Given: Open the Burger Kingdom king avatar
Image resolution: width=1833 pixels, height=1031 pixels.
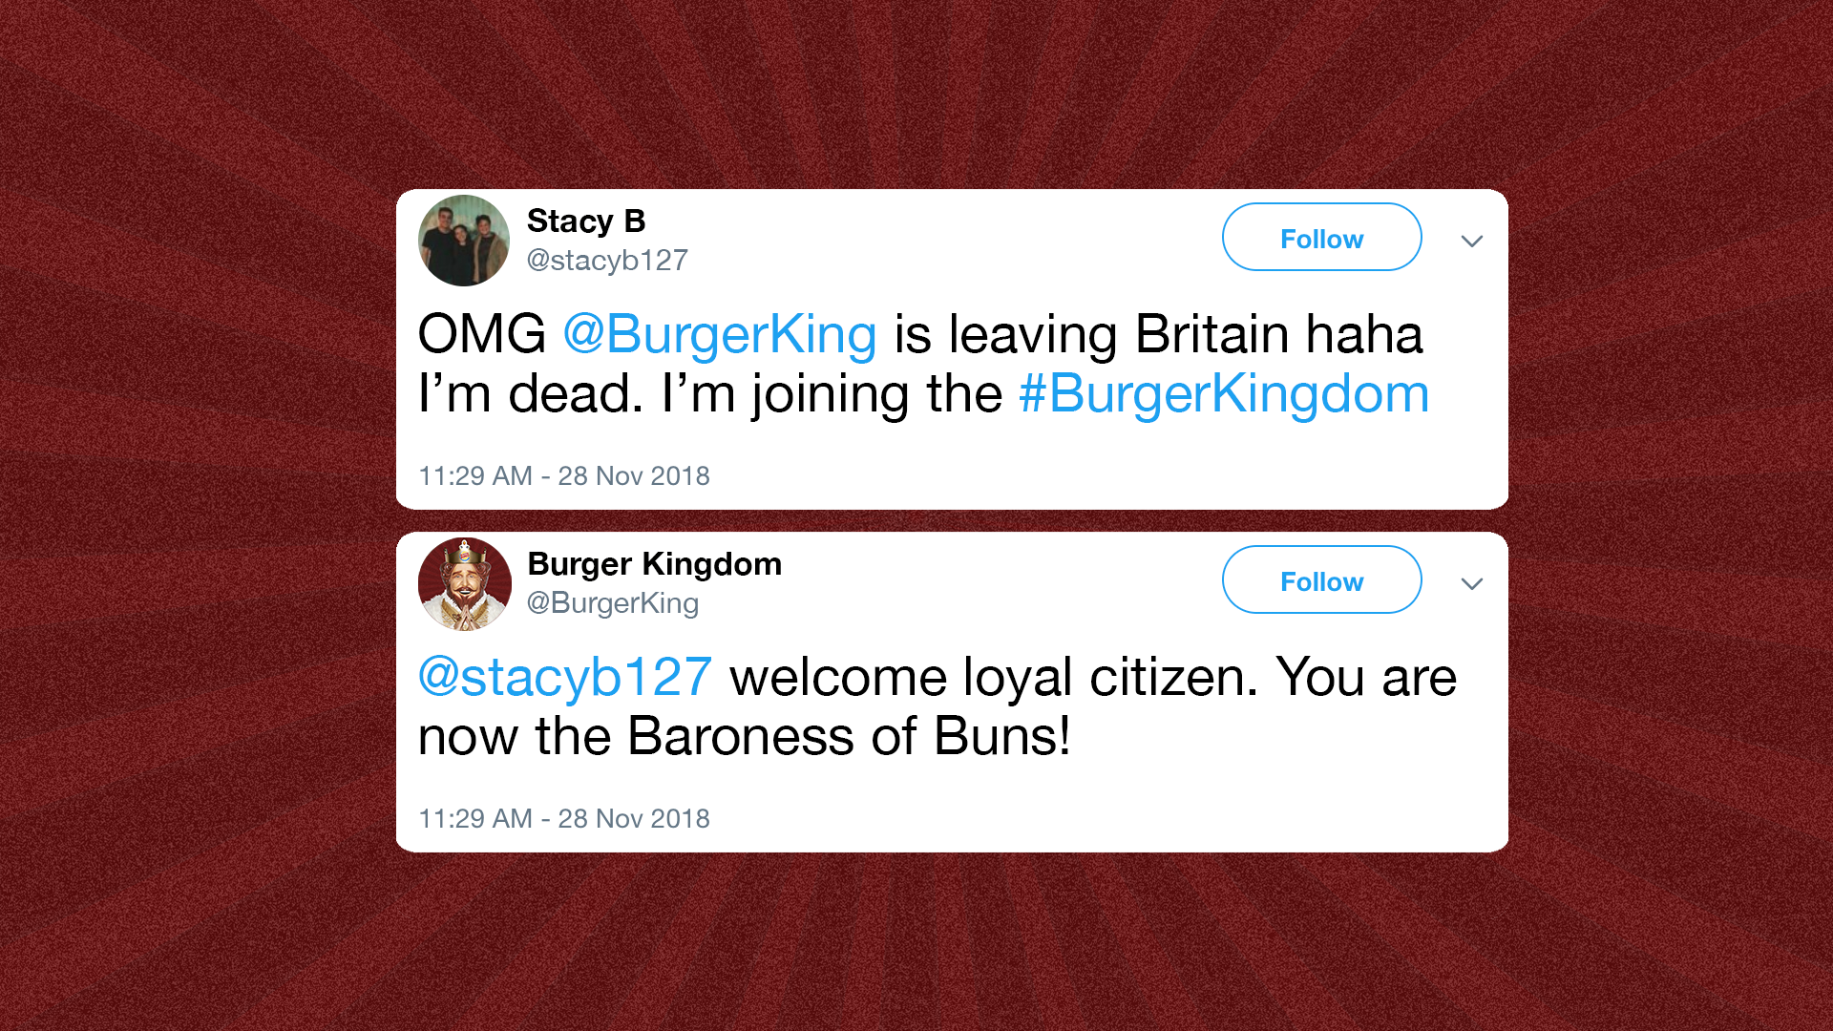Looking at the screenshot, I should coord(464,583).
